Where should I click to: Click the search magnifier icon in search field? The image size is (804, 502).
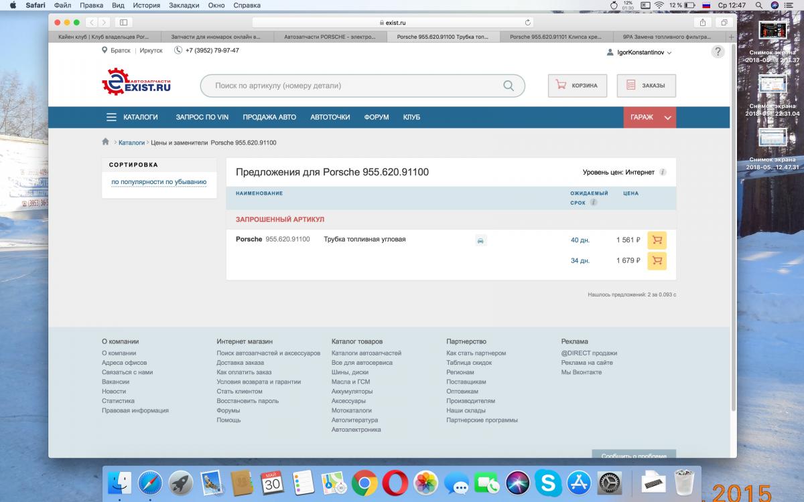tap(509, 86)
